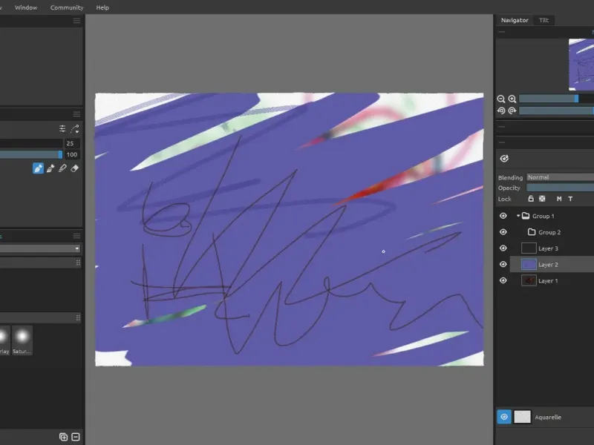Click the T lock icon
Image resolution: width=594 pixels, height=445 pixels.
click(x=570, y=199)
